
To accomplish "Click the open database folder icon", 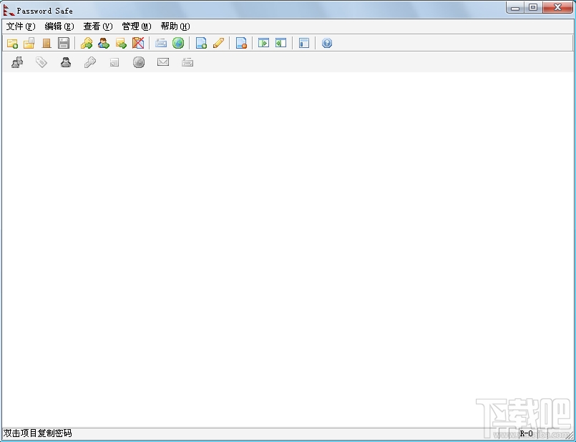I will coord(29,44).
